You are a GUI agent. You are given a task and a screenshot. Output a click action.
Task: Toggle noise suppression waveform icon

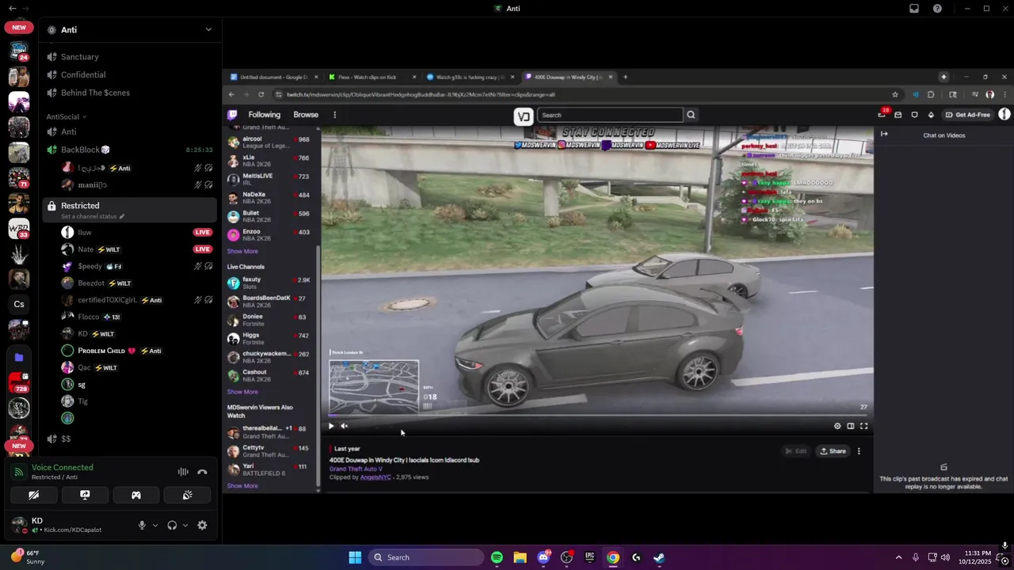click(x=183, y=472)
